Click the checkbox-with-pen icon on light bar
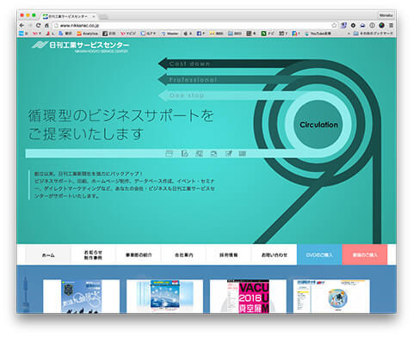The image size is (413, 337). coord(228,154)
